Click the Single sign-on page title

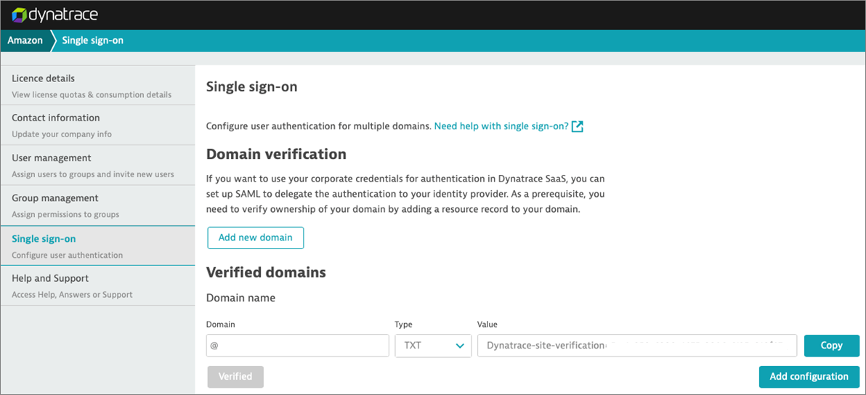coord(252,87)
